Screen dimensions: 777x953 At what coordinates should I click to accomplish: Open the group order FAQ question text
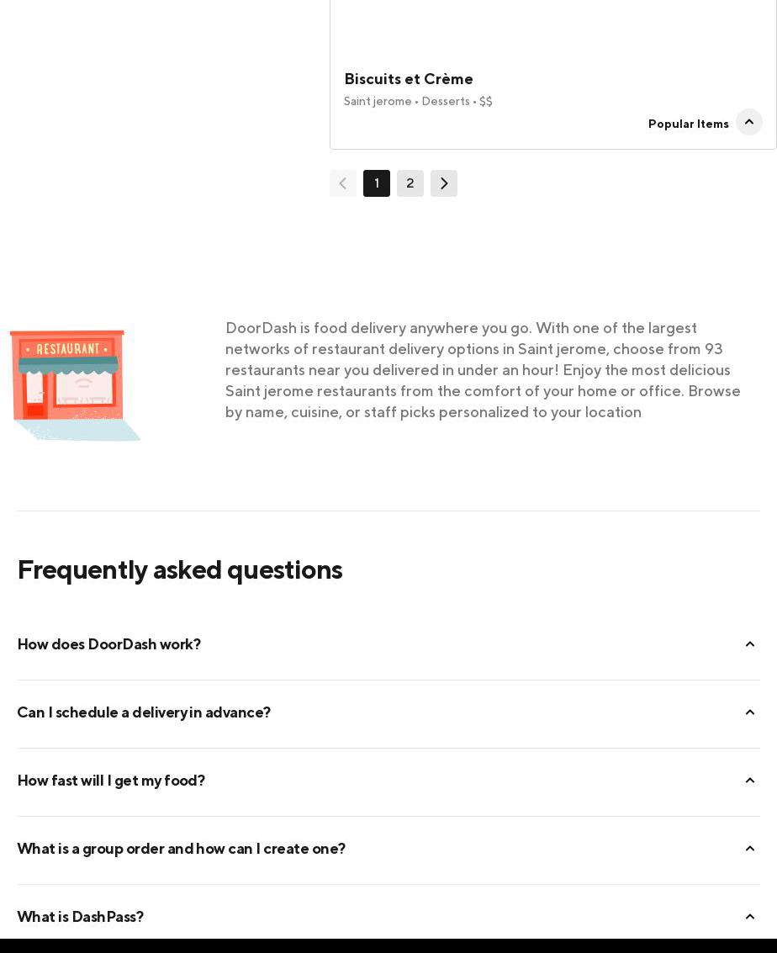pos(181,849)
